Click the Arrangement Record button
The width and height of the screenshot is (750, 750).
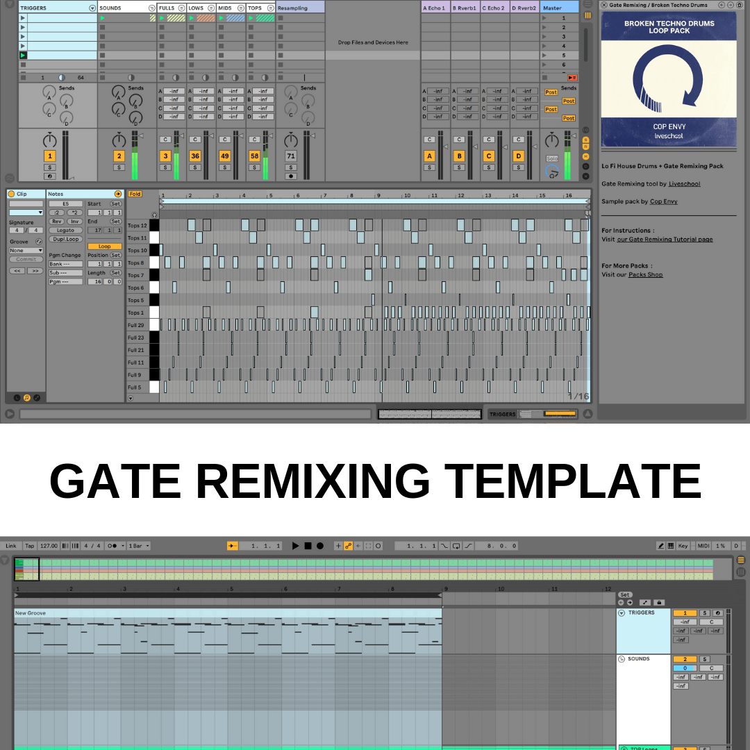[x=320, y=546]
